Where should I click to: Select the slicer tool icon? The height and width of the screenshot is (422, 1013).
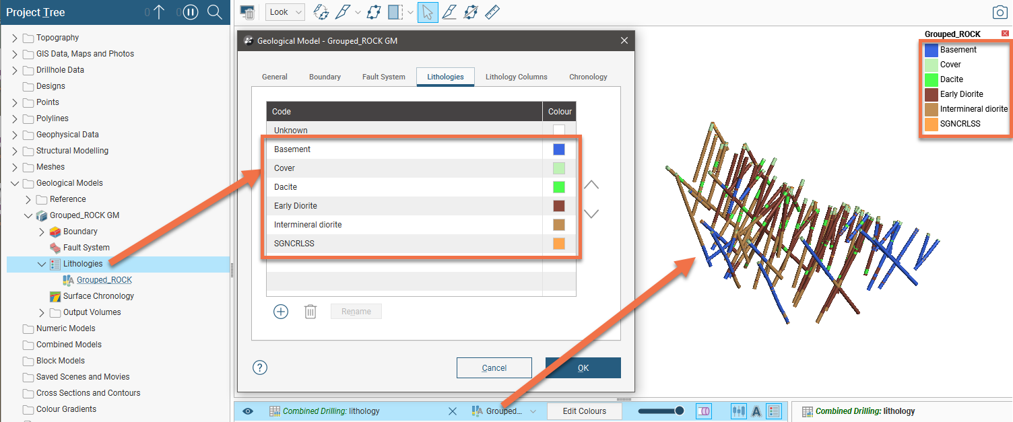pos(344,12)
